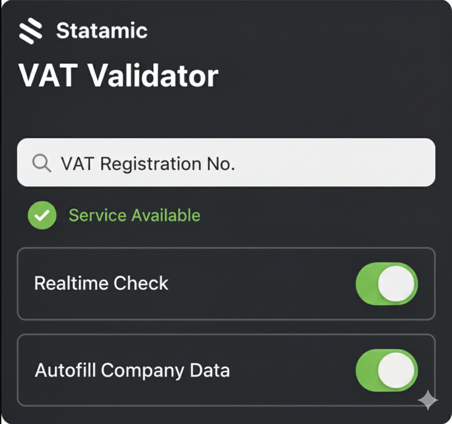
Task: Click the Realtime Check label text
Action: tap(101, 283)
